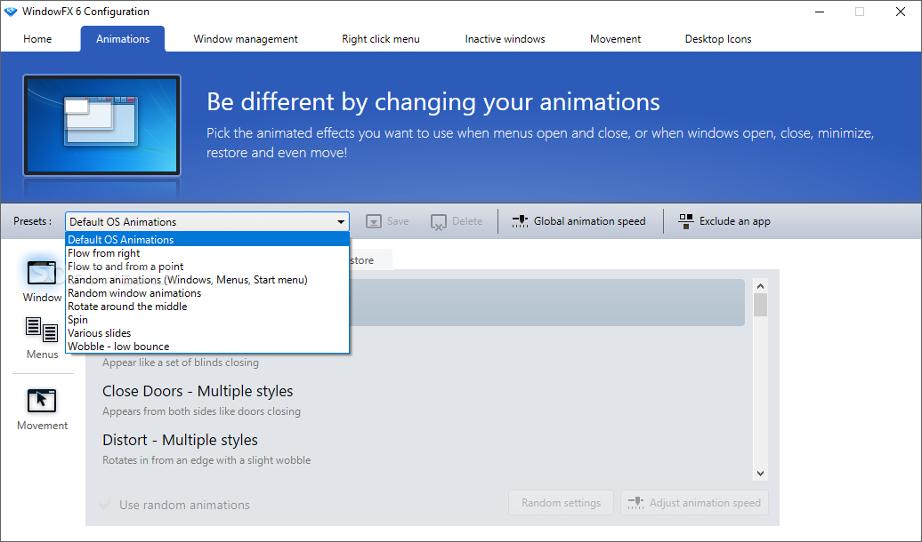Click the Global animation speed icon
This screenshot has height=542, width=922.
click(x=520, y=221)
